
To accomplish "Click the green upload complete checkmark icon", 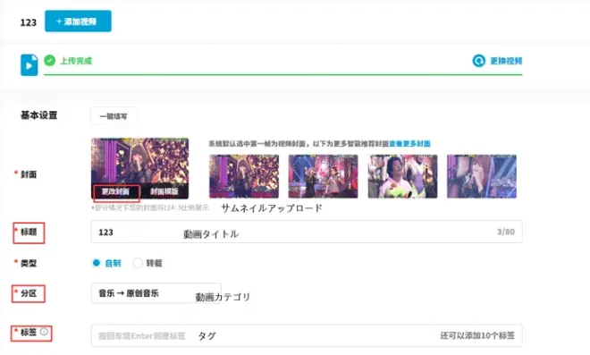I will coord(49,60).
